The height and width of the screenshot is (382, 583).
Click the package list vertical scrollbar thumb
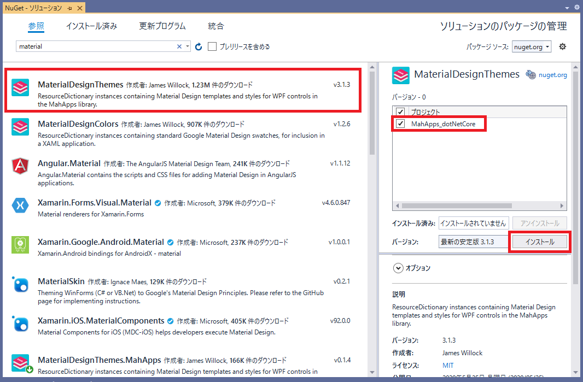pyautogui.click(x=372, y=113)
